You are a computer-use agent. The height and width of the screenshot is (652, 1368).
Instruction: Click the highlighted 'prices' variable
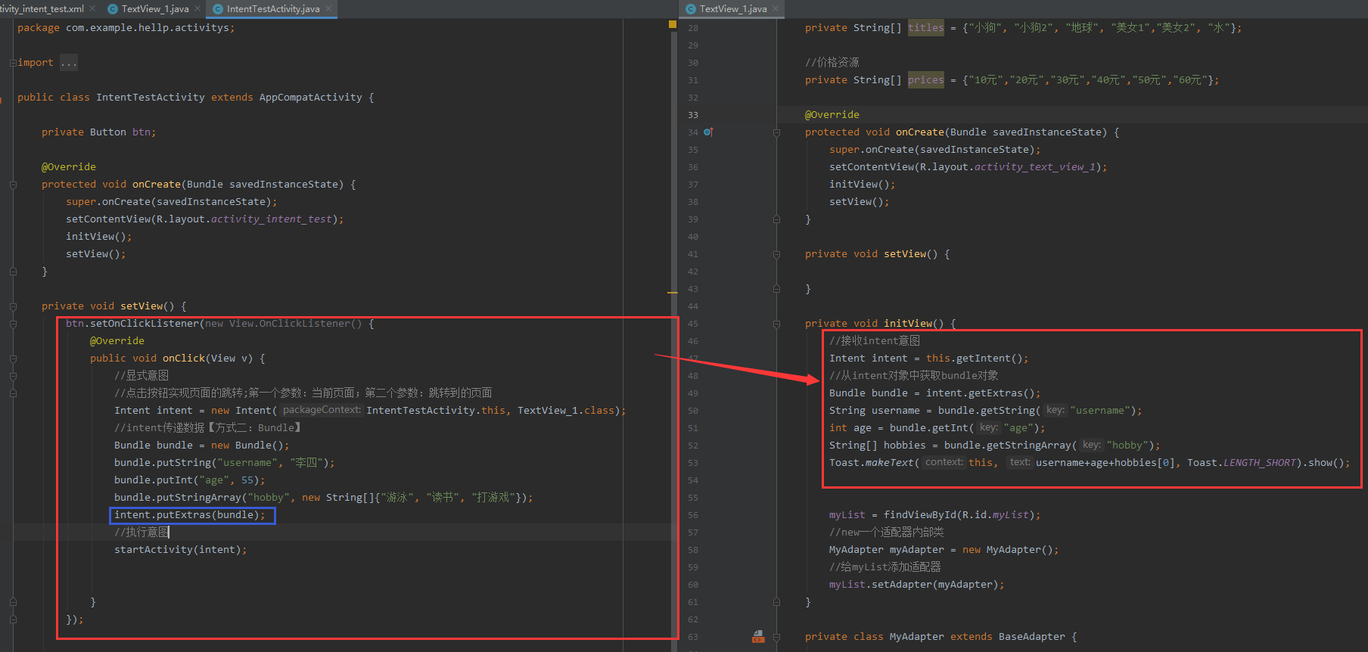point(926,80)
